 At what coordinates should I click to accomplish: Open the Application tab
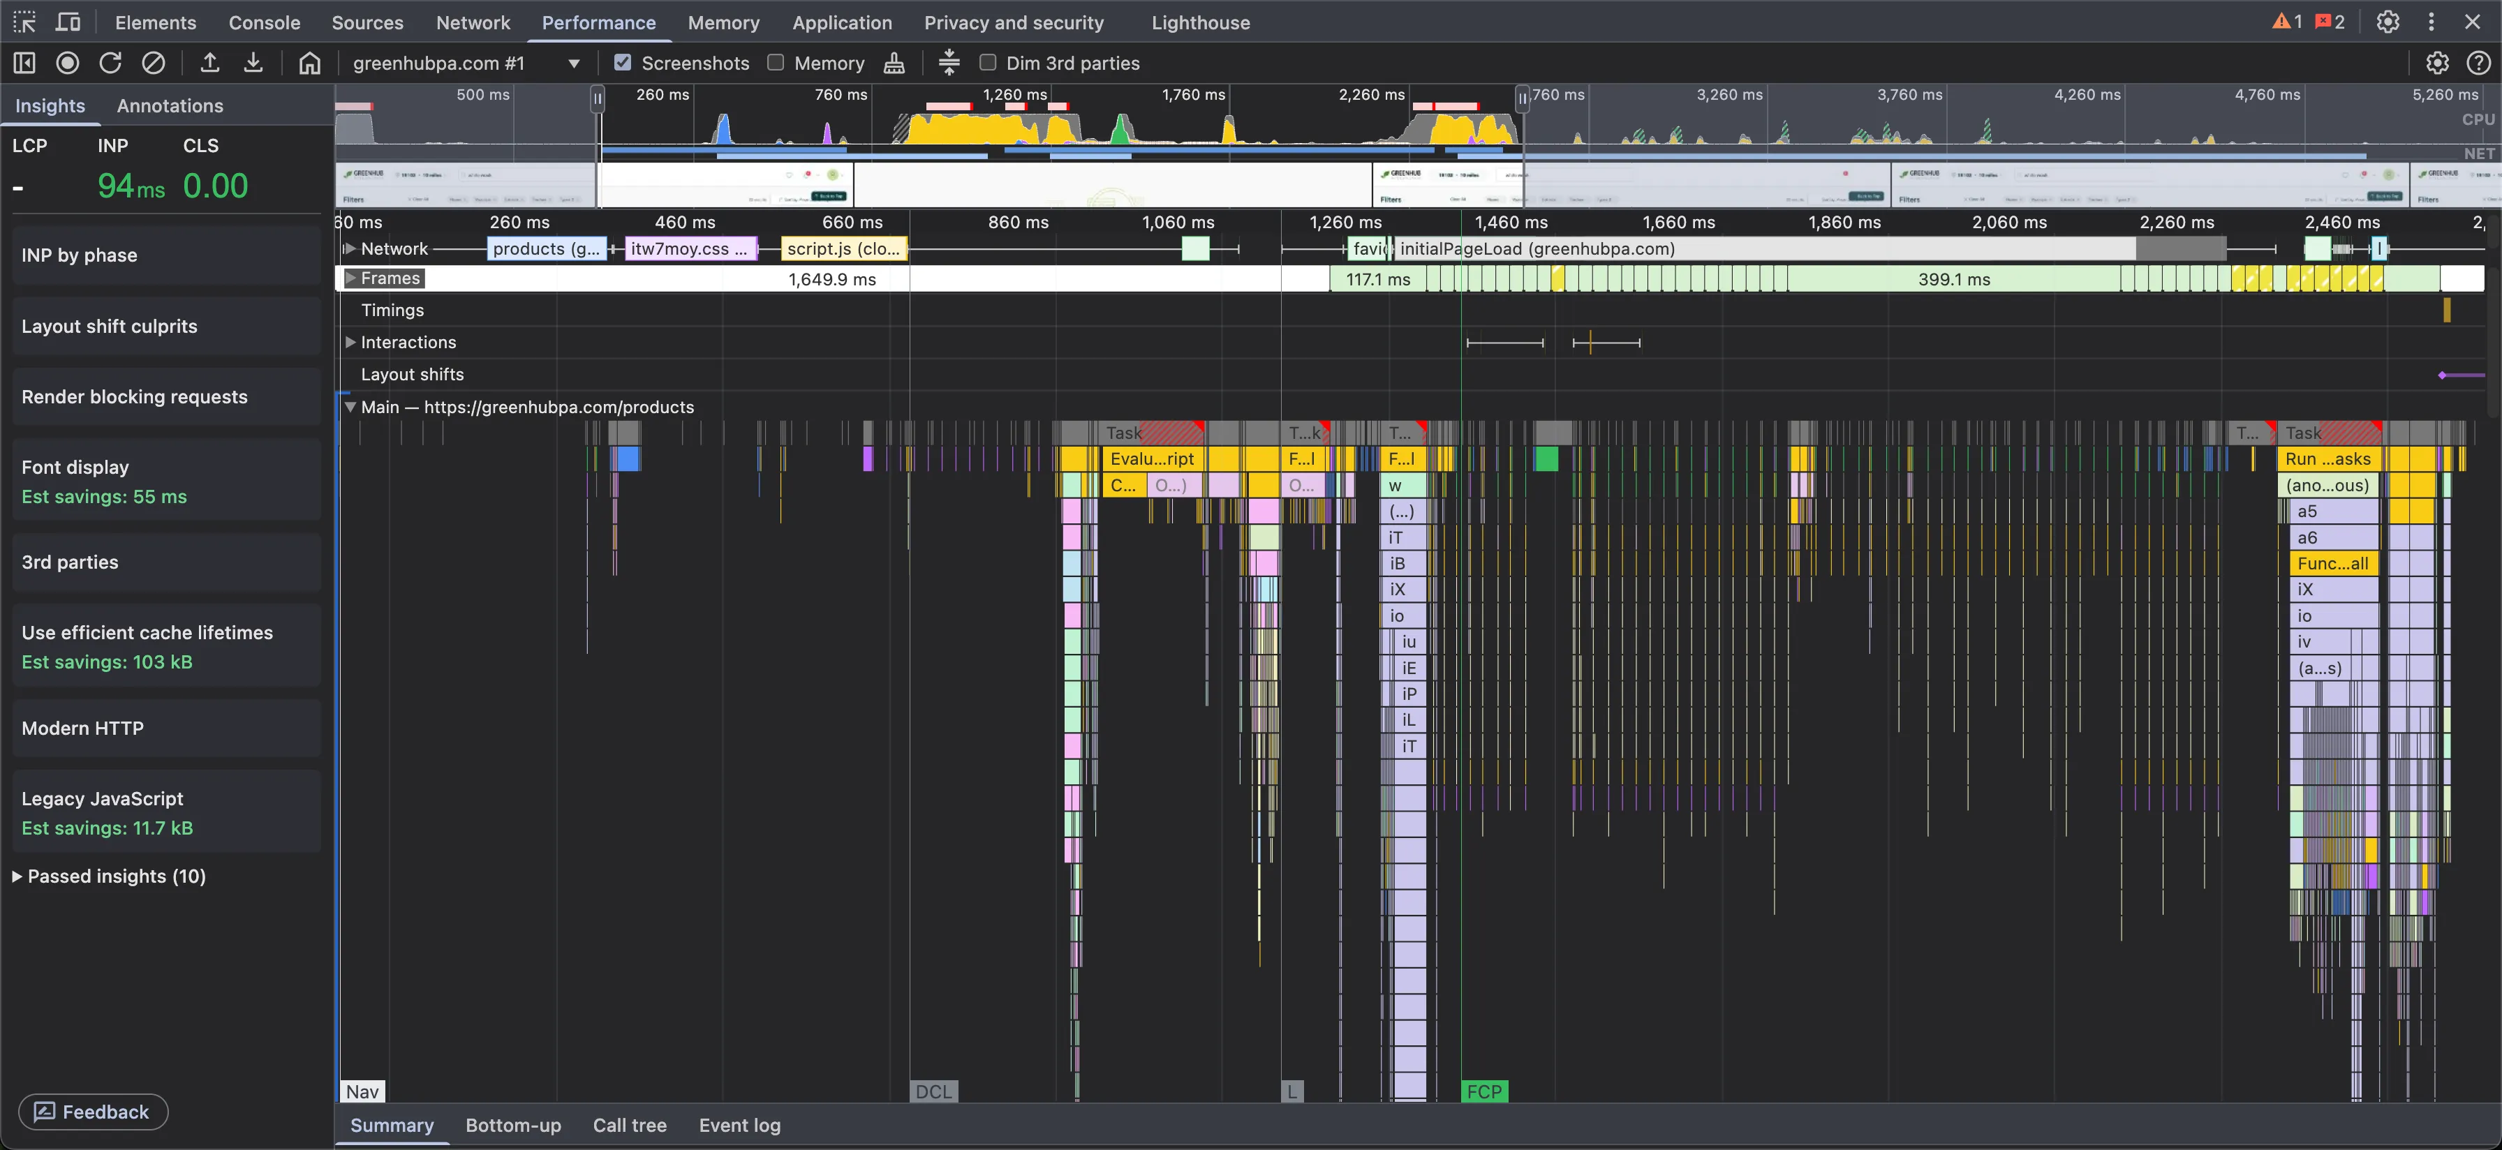(x=842, y=22)
